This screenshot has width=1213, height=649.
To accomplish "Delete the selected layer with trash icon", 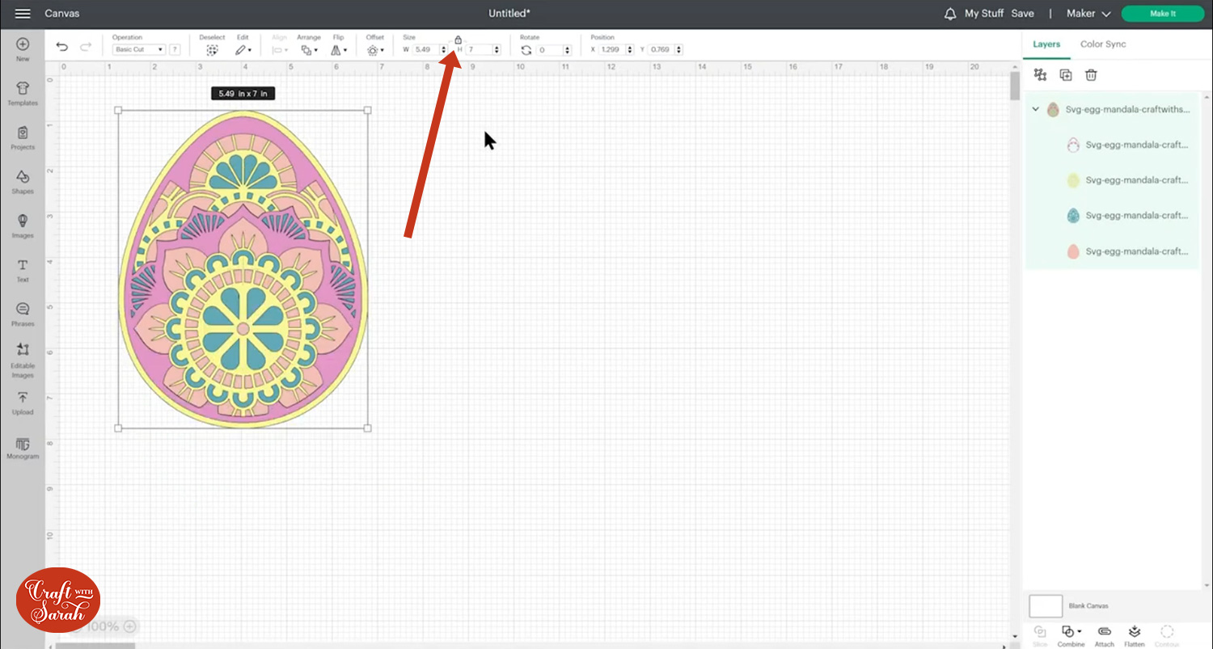I will coord(1091,74).
